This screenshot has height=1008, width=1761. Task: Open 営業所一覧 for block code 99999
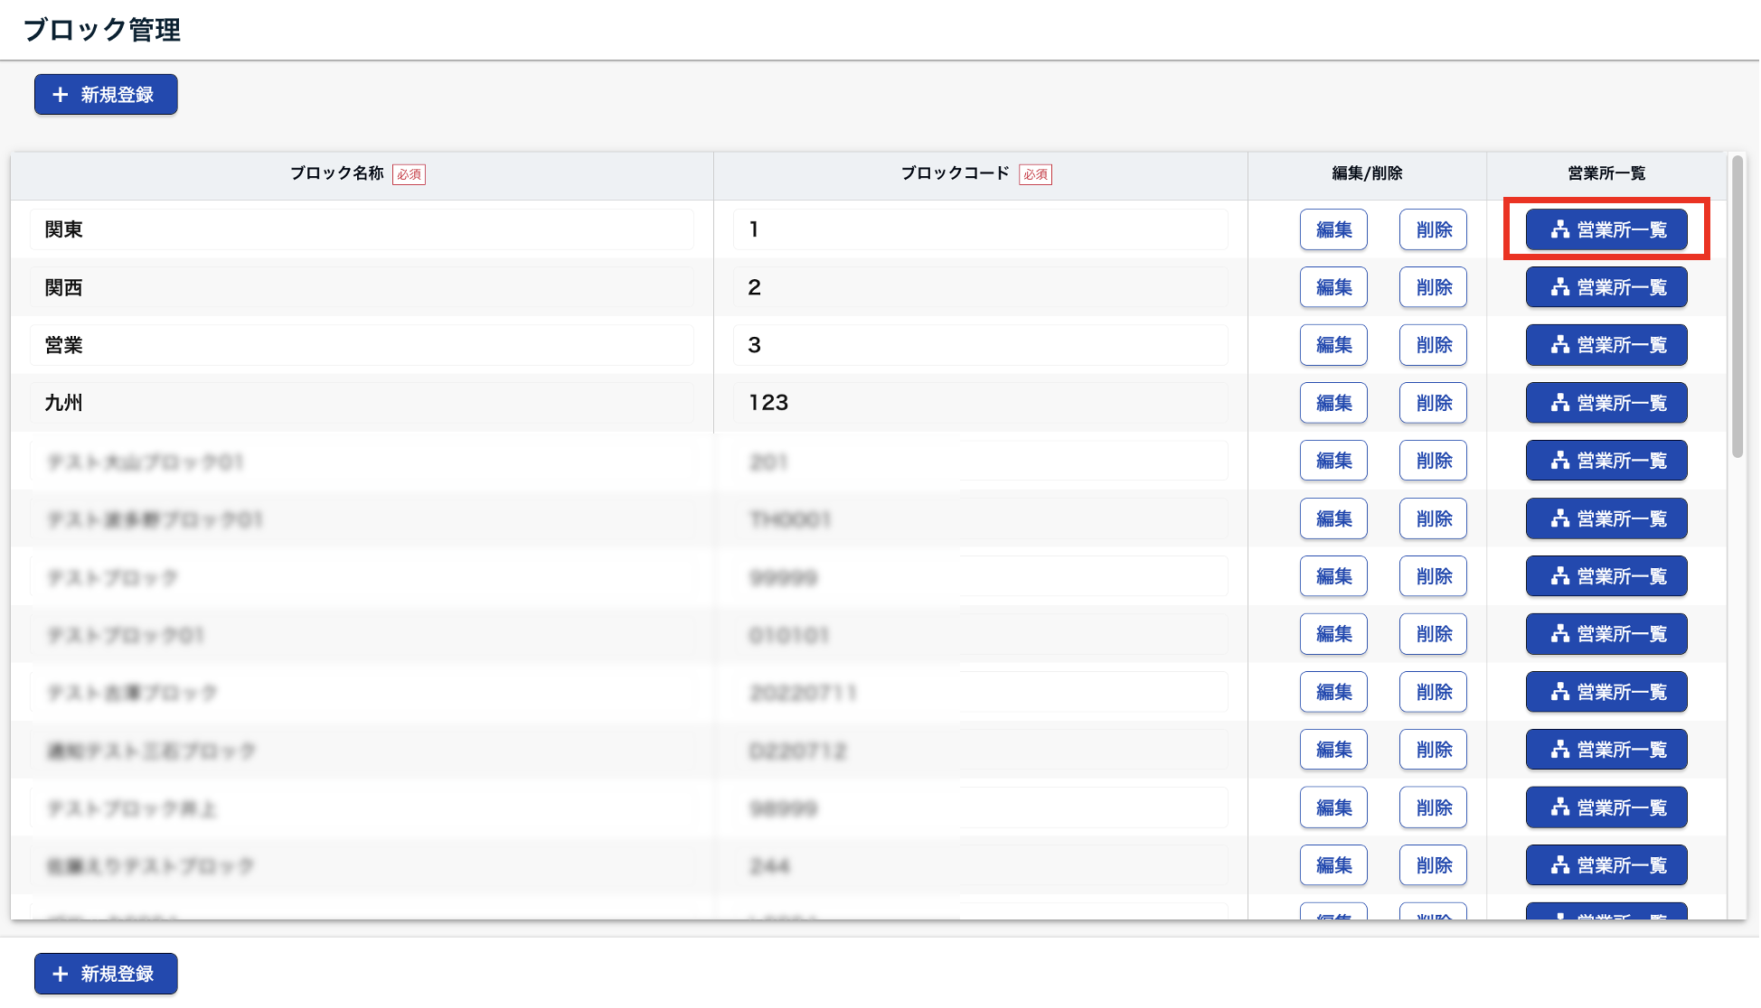tap(1606, 576)
